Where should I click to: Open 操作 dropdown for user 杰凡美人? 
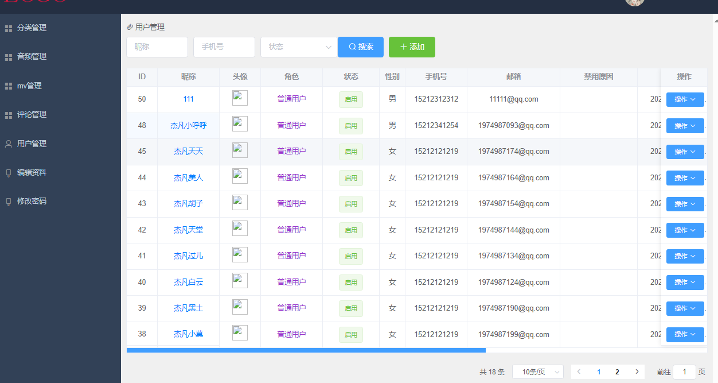click(x=685, y=178)
